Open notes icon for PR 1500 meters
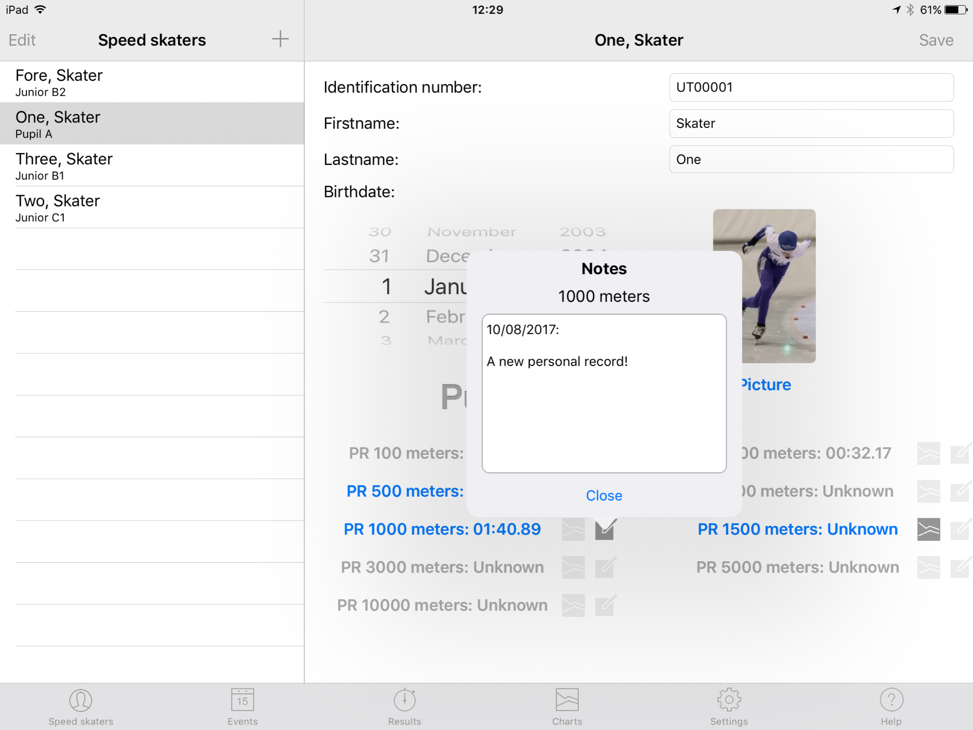Screen dimensions: 973x730 pyautogui.click(x=961, y=529)
